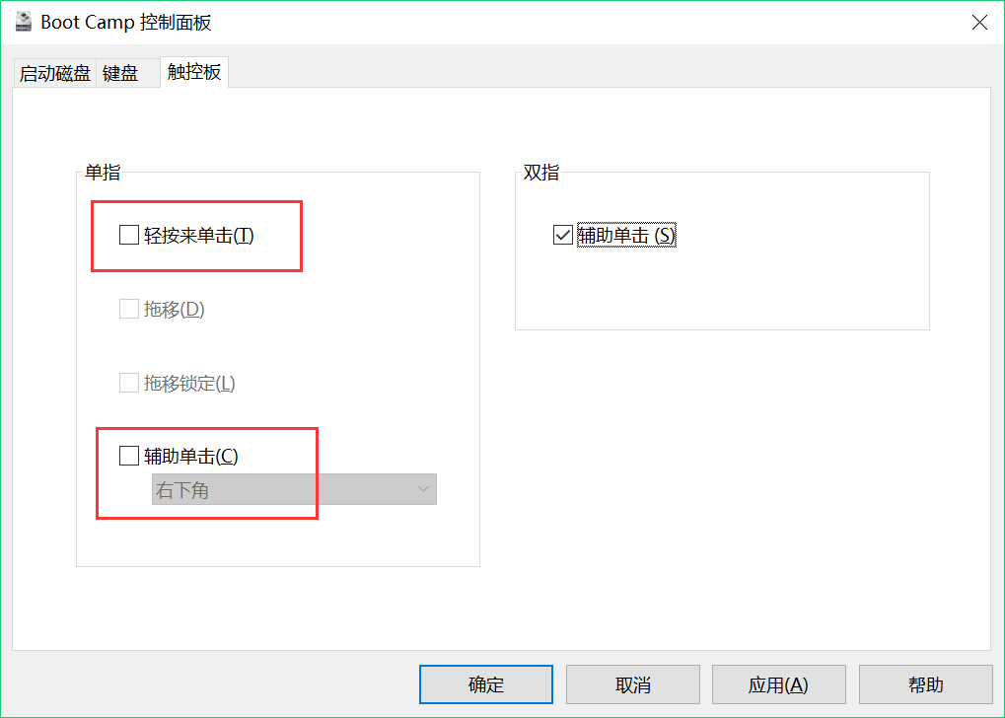The image size is (1005, 718).
Task: Open help via 帮助 button
Action: [x=925, y=684]
